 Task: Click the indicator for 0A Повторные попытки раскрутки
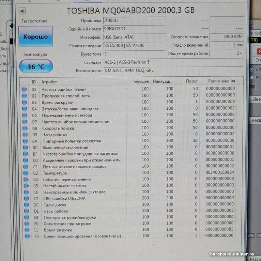tap(25, 141)
